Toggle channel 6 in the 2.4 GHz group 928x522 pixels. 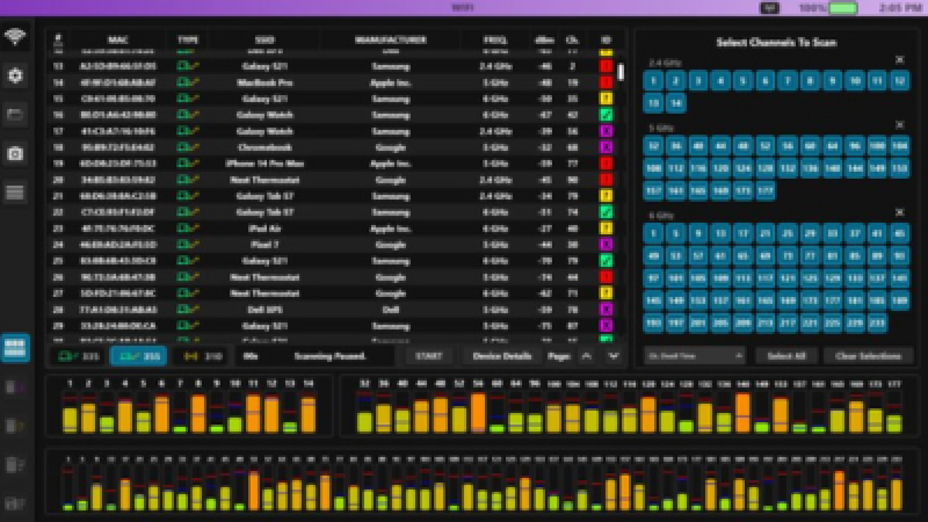(765, 81)
